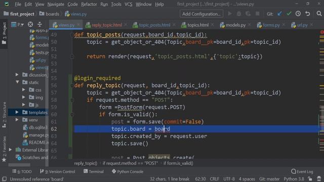Toggle the Favorites tool window sidebar

tap(4, 149)
